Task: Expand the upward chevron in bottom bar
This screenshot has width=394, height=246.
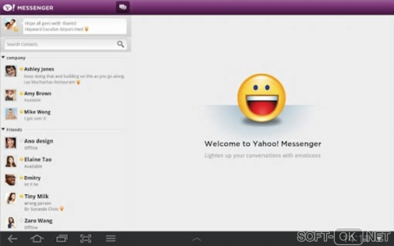Action: (x=197, y=239)
